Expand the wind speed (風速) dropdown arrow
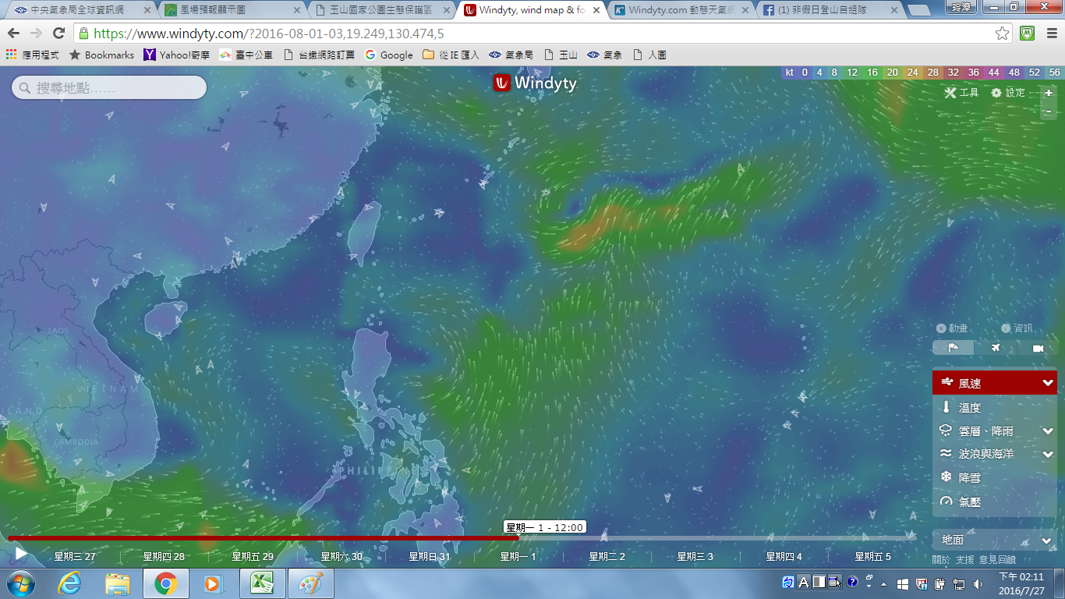This screenshot has width=1065, height=599. (1048, 383)
